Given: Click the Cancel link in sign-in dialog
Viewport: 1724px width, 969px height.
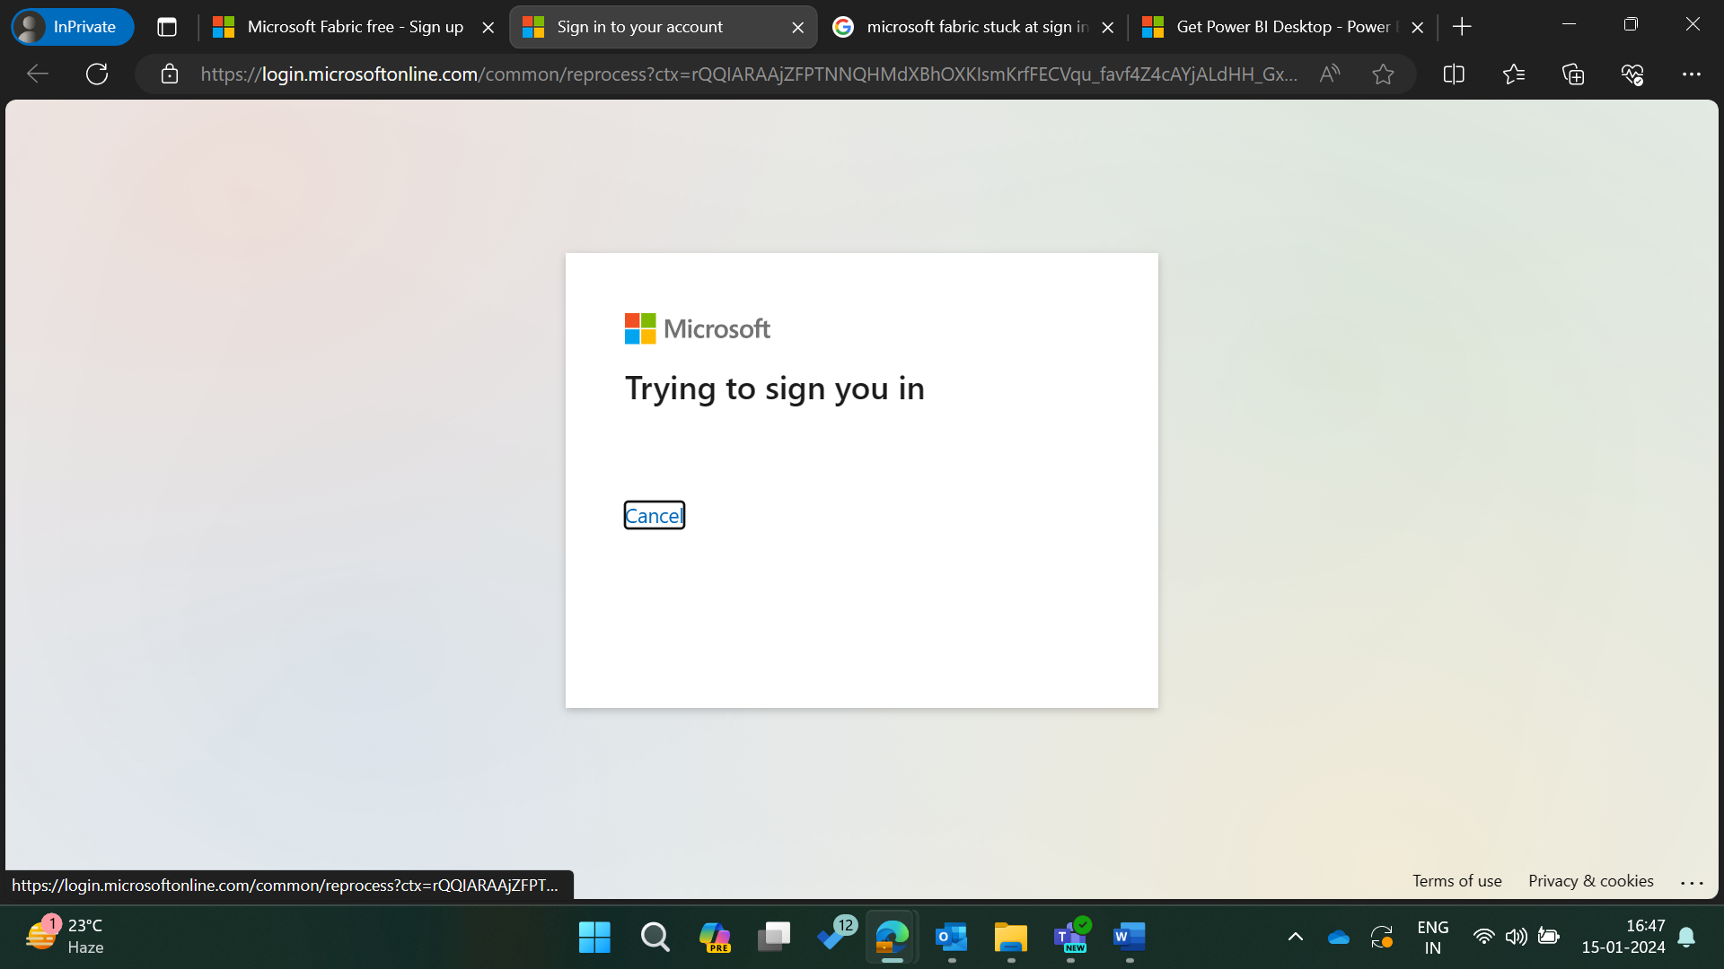Looking at the screenshot, I should pyautogui.click(x=655, y=515).
